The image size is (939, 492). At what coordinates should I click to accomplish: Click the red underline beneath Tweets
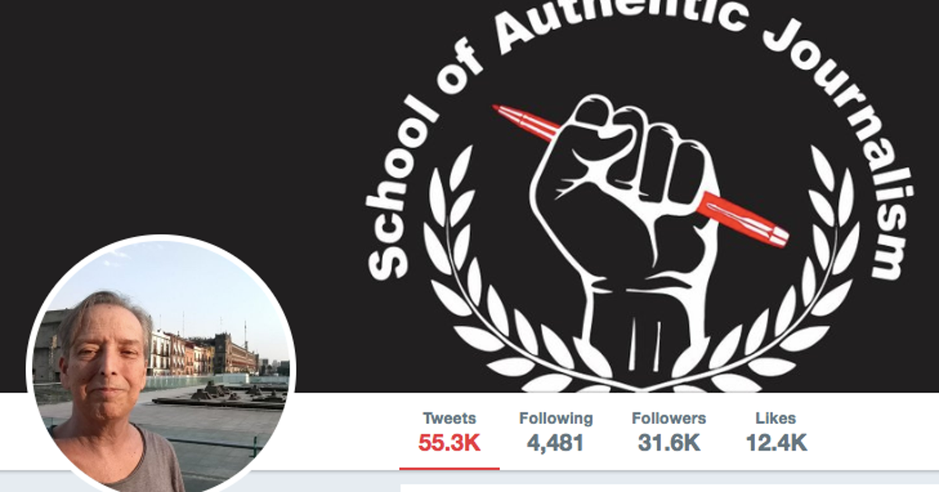pyautogui.click(x=449, y=469)
